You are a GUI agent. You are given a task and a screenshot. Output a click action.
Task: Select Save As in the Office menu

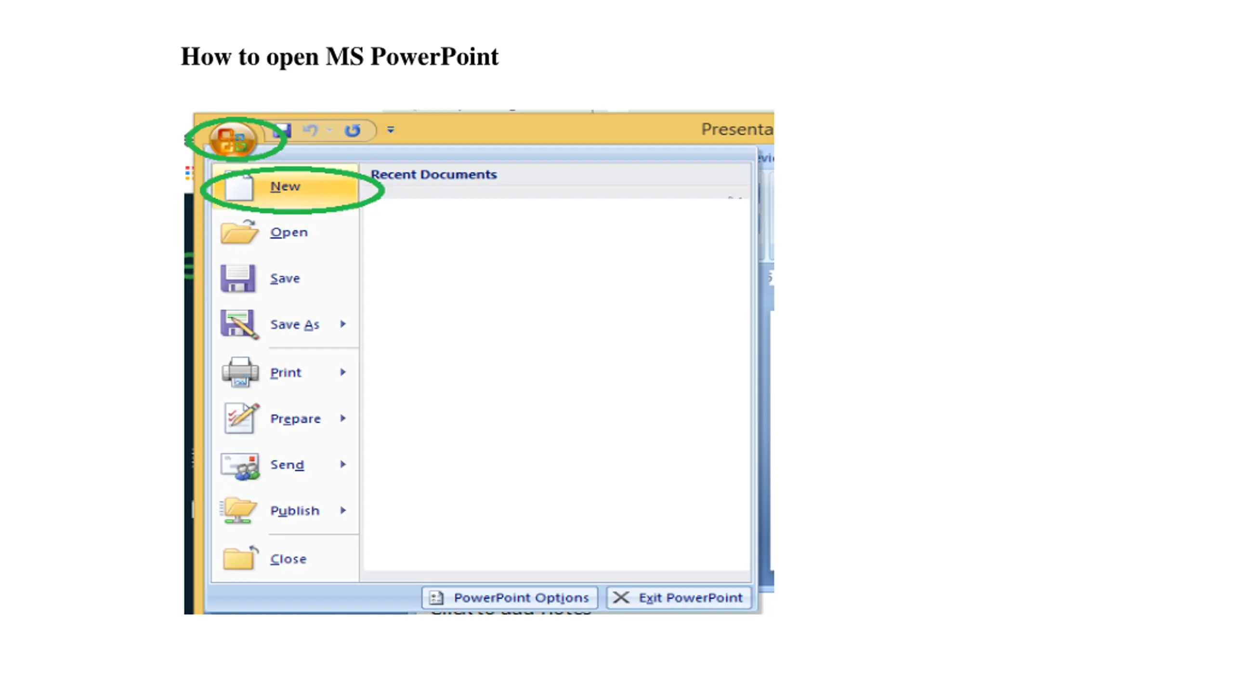click(285, 324)
